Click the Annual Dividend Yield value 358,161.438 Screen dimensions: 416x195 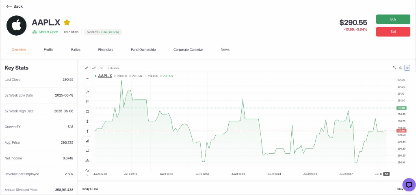pyautogui.click(x=65, y=190)
